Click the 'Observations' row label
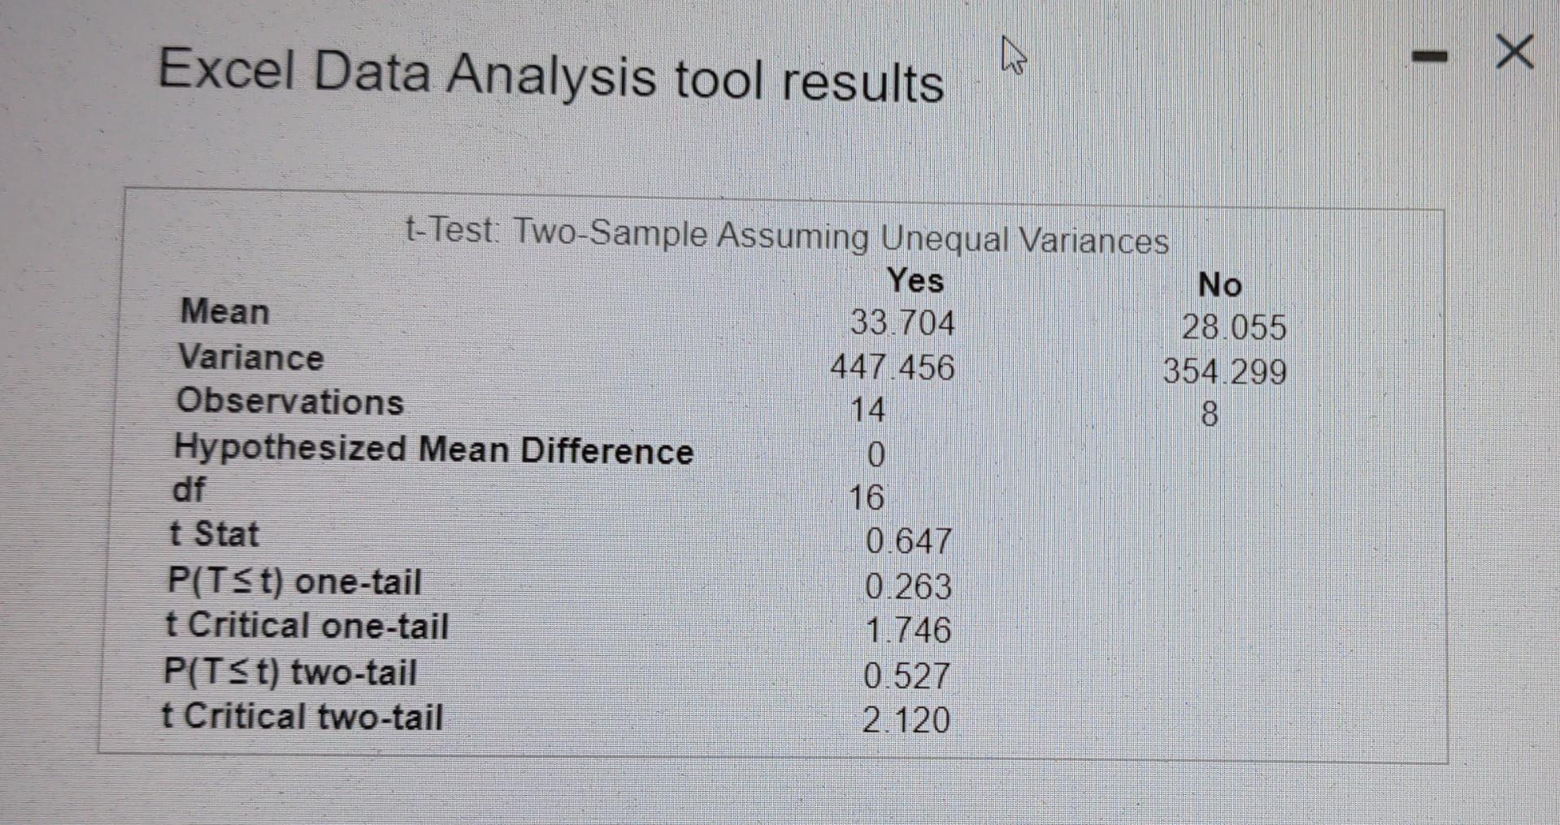1560x825 pixels. 288,402
